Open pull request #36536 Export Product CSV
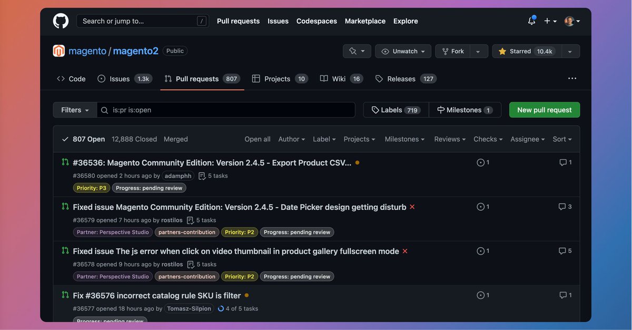 [212, 163]
